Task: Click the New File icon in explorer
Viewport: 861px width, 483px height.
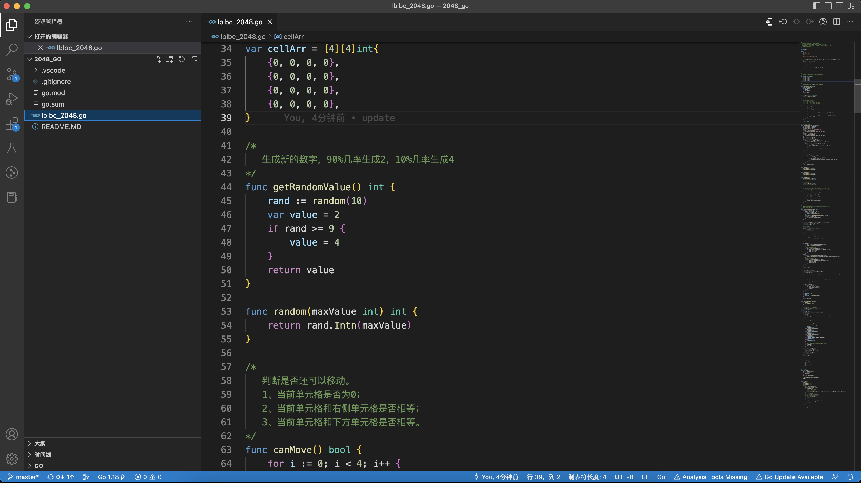Action: [x=157, y=59]
